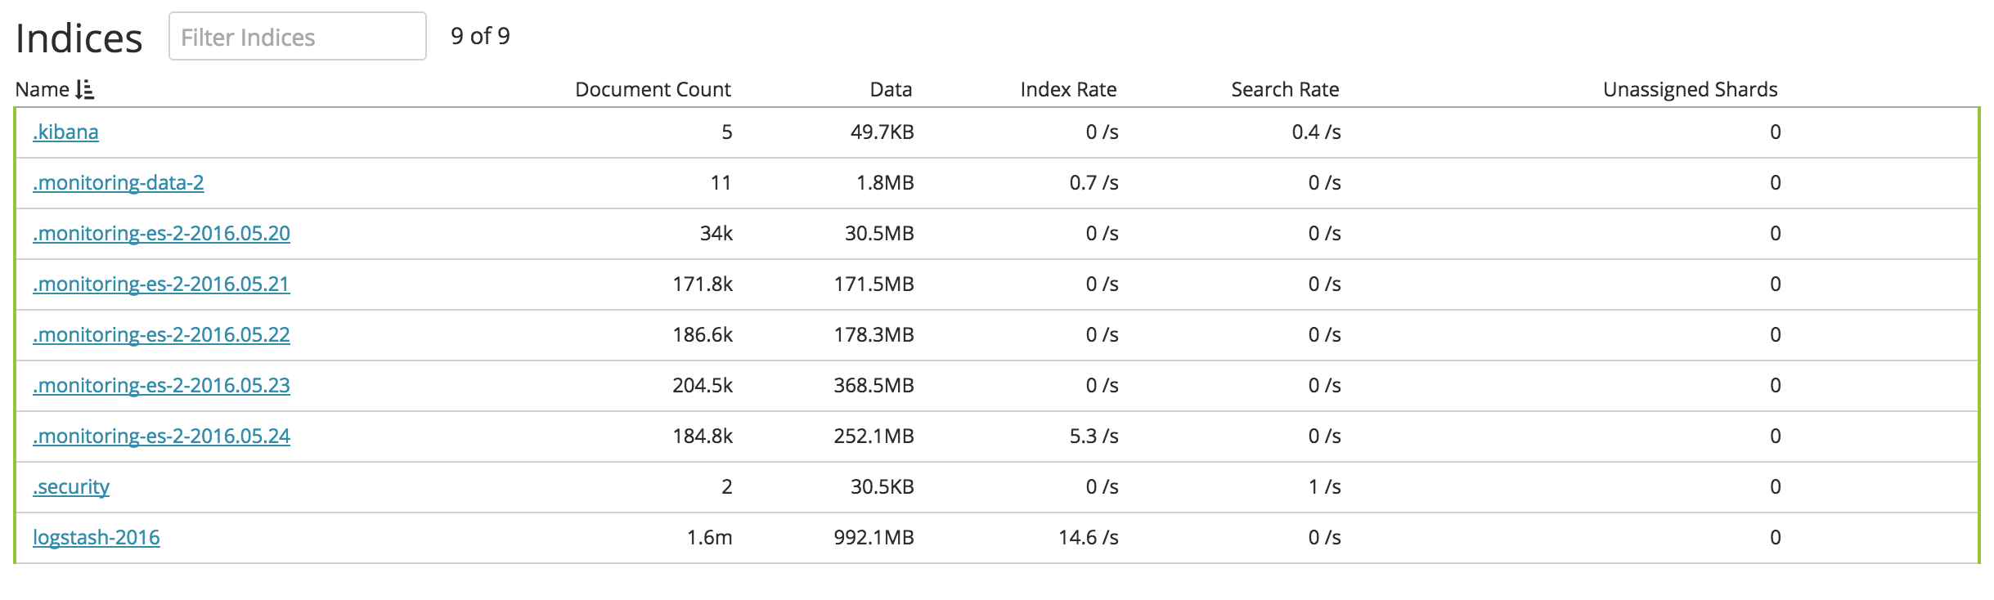
Task: Click the Indices page heading
Action: (x=79, y=38)
